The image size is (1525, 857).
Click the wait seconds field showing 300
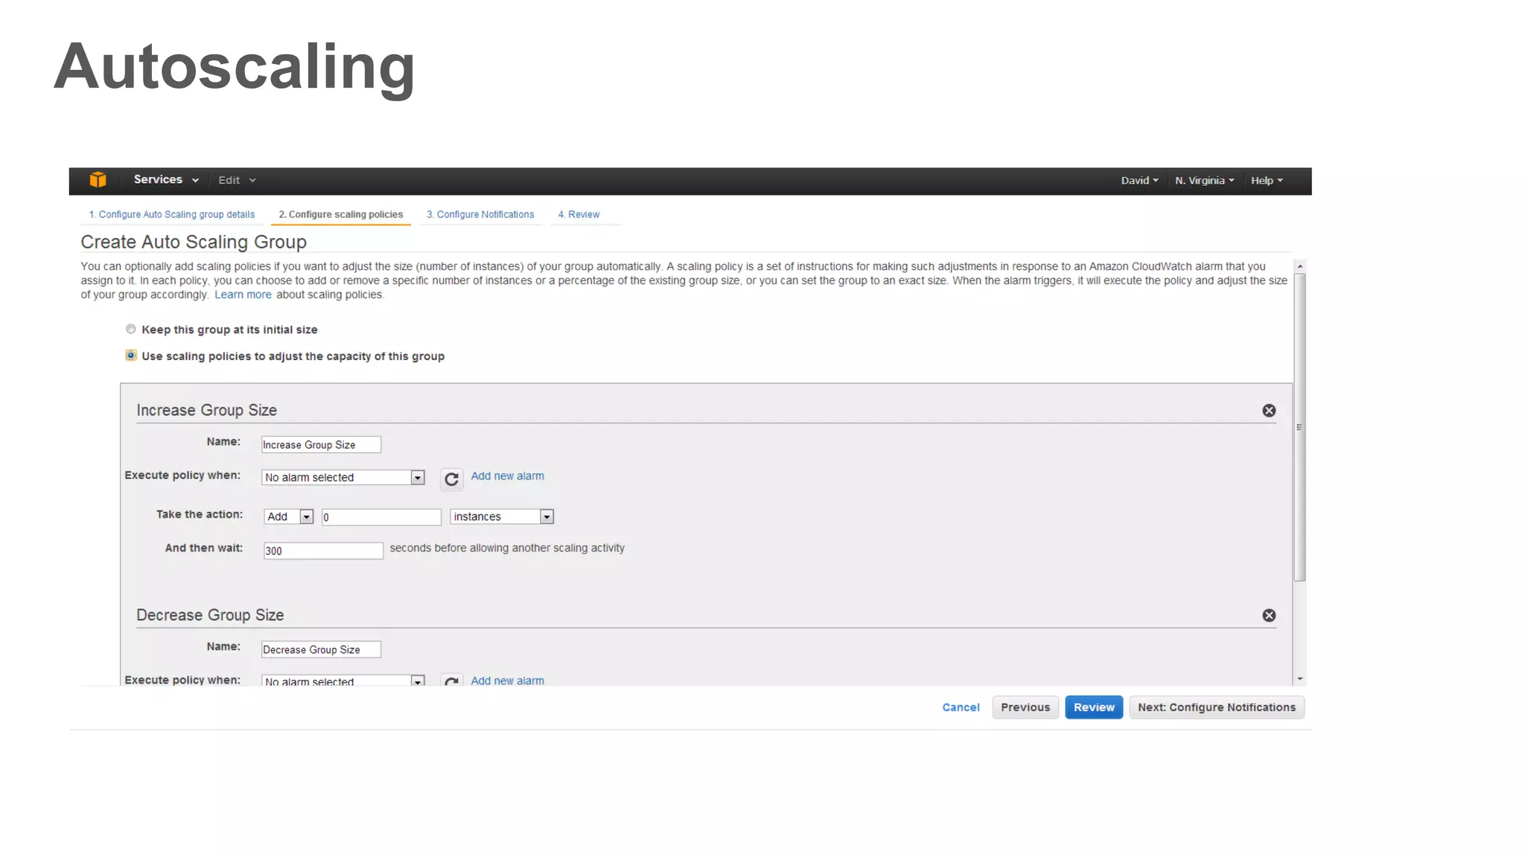[323, 551]
